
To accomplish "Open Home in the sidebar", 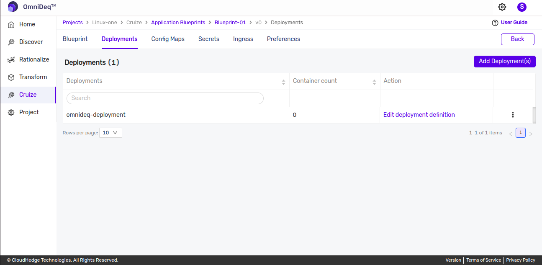I will click(28, 24).
